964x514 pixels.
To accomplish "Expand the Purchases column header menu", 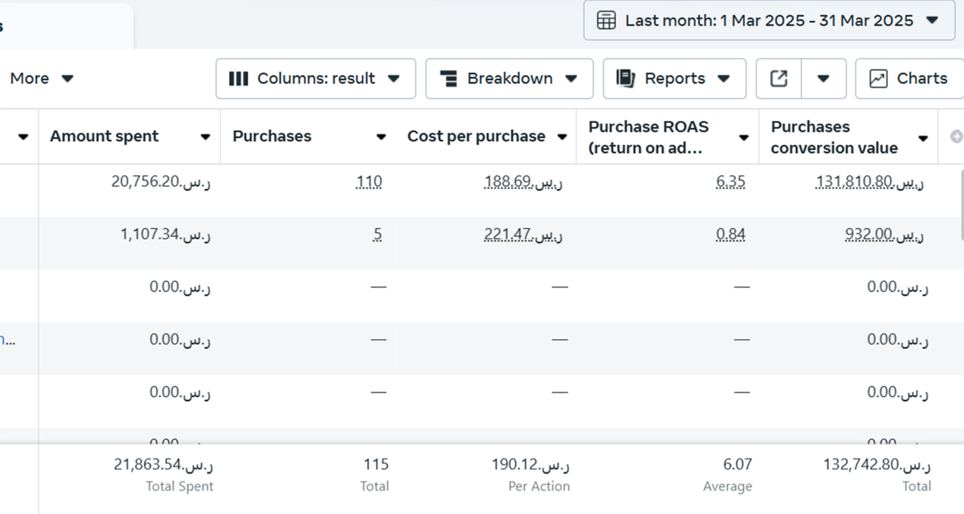I will 381,137.
